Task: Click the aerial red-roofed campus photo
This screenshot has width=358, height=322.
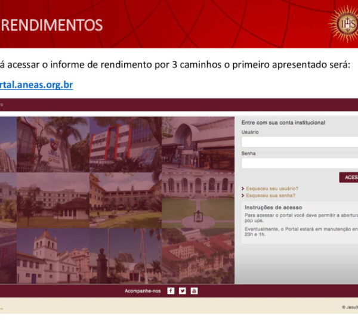Action: click(x=198, y=255)
